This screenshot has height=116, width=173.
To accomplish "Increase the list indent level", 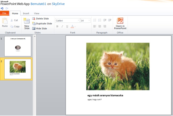I will coord(110,20).
